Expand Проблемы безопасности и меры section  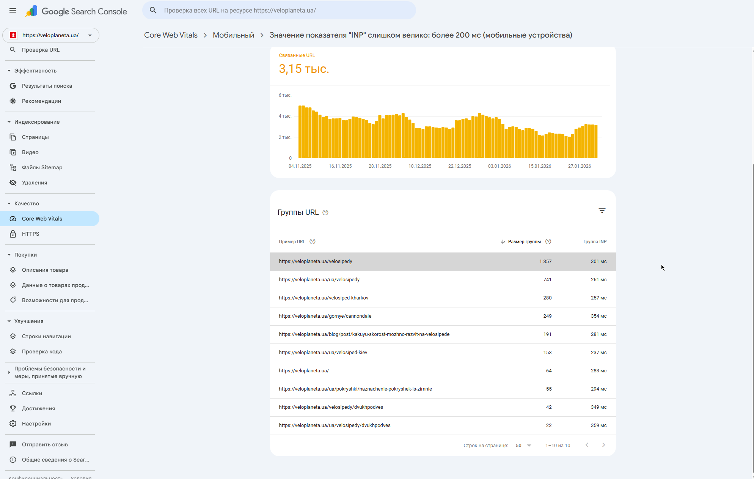[9, 372]
